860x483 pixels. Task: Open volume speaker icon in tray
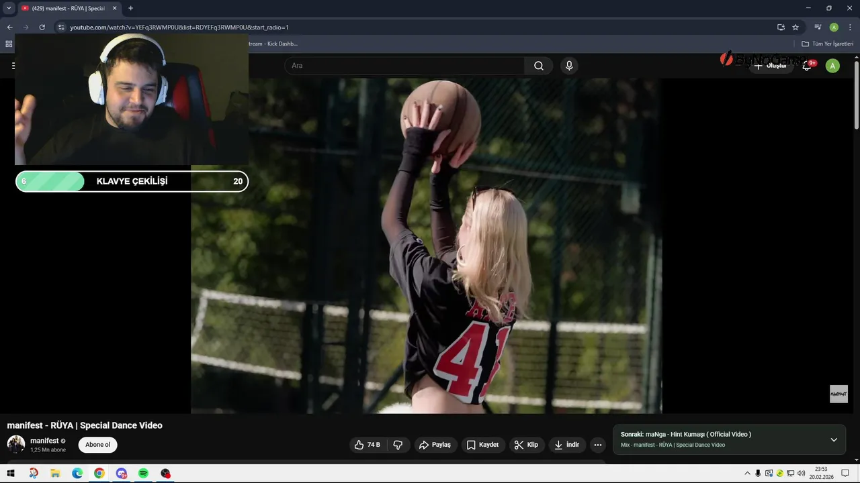pos(801,474)
